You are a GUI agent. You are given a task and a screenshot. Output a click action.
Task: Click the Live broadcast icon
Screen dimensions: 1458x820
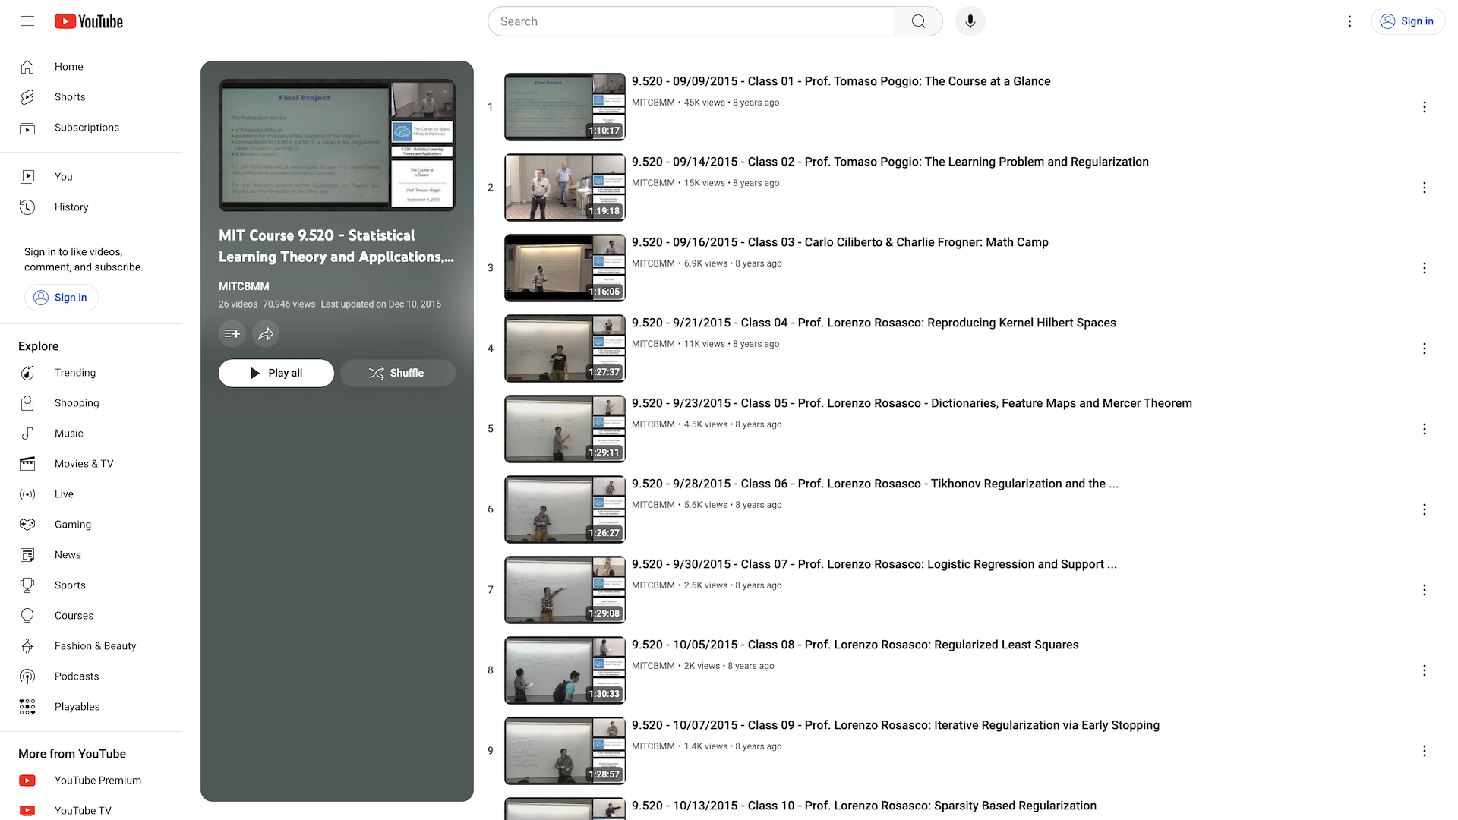coord(27,494)
